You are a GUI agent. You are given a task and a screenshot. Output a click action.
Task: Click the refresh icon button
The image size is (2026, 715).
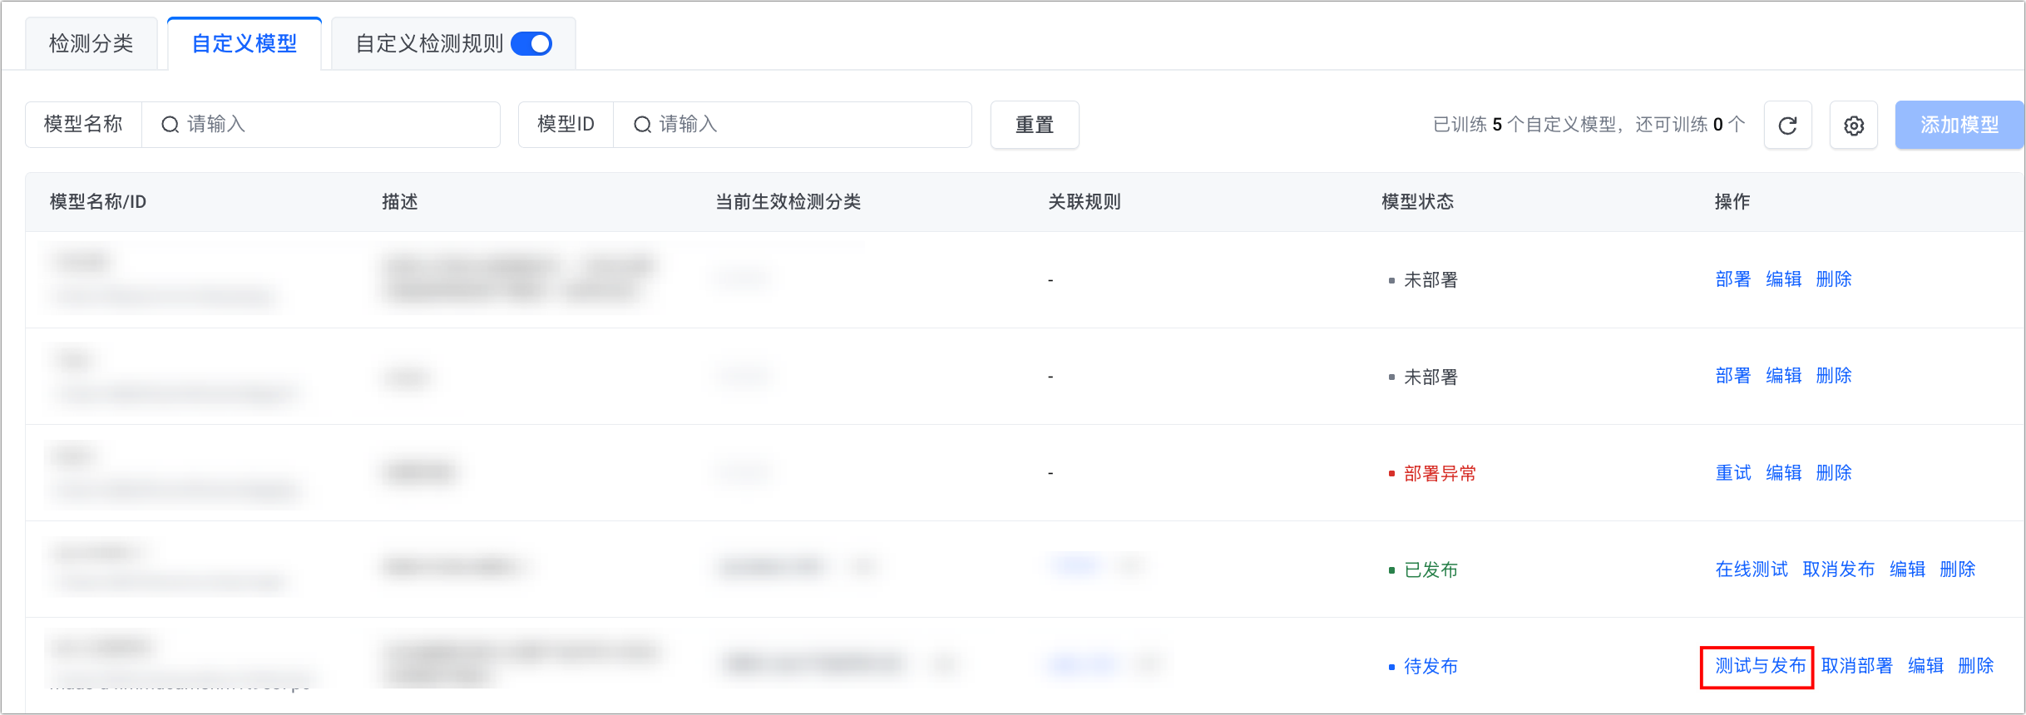1787,126
